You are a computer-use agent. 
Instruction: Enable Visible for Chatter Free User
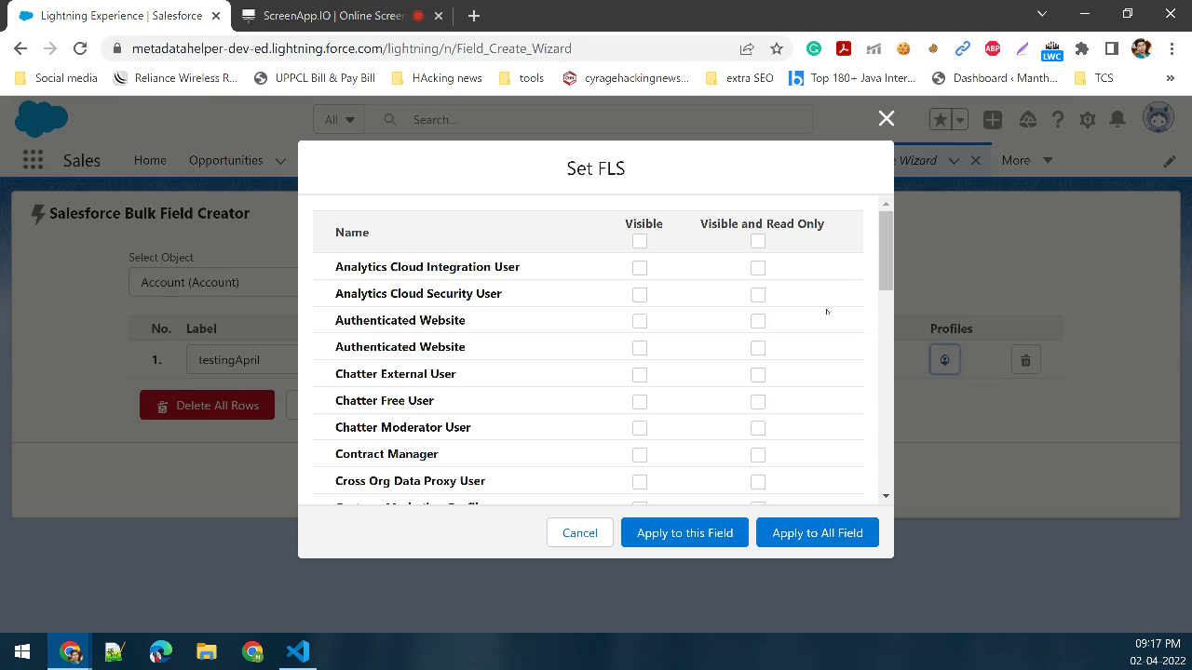tap(640, 401)
